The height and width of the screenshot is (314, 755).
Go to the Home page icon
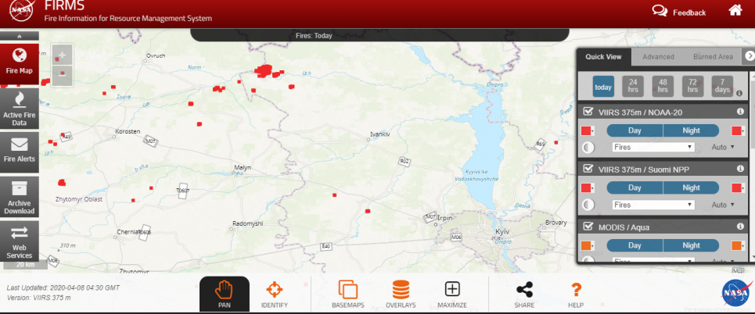click(735, 11)
